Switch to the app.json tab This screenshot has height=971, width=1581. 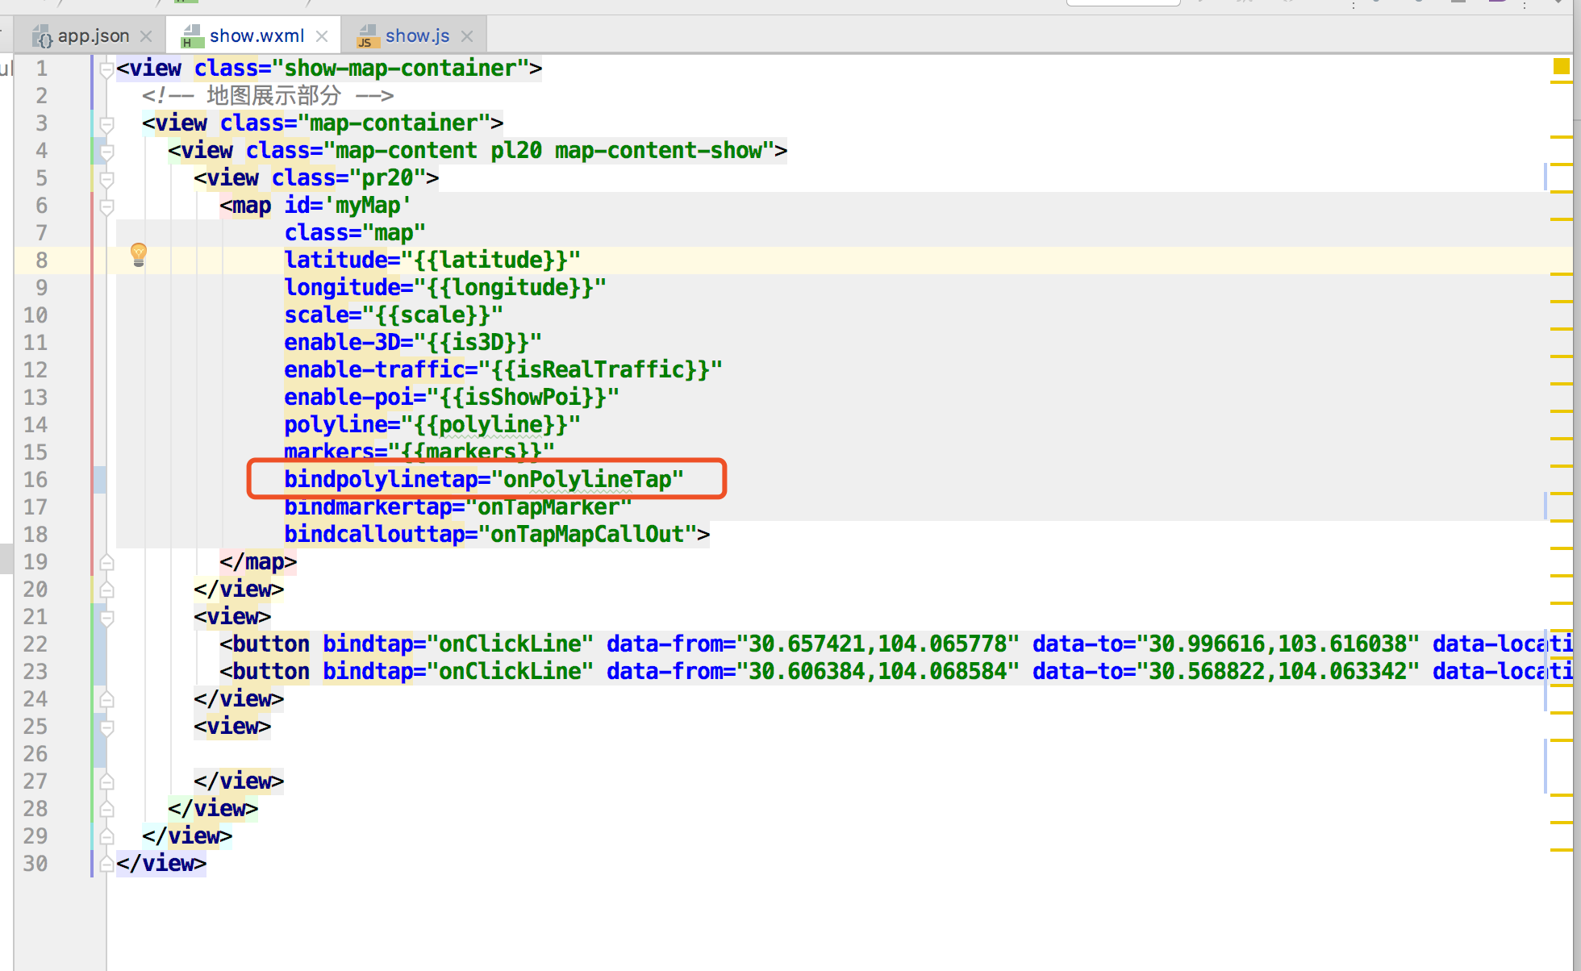(x=93, y=36)
